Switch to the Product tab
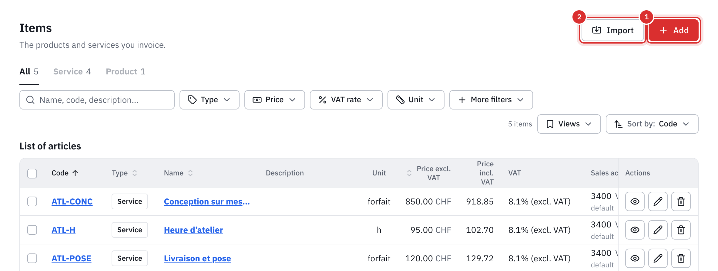This screenshot has height=271, width=718. pos(126,72)
